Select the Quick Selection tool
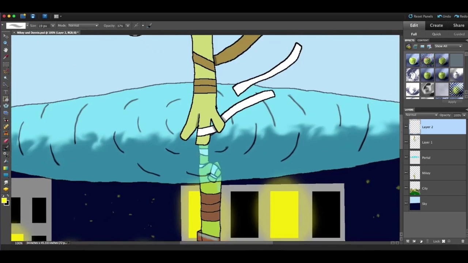 pyautogui.click(x=6, y=85)
